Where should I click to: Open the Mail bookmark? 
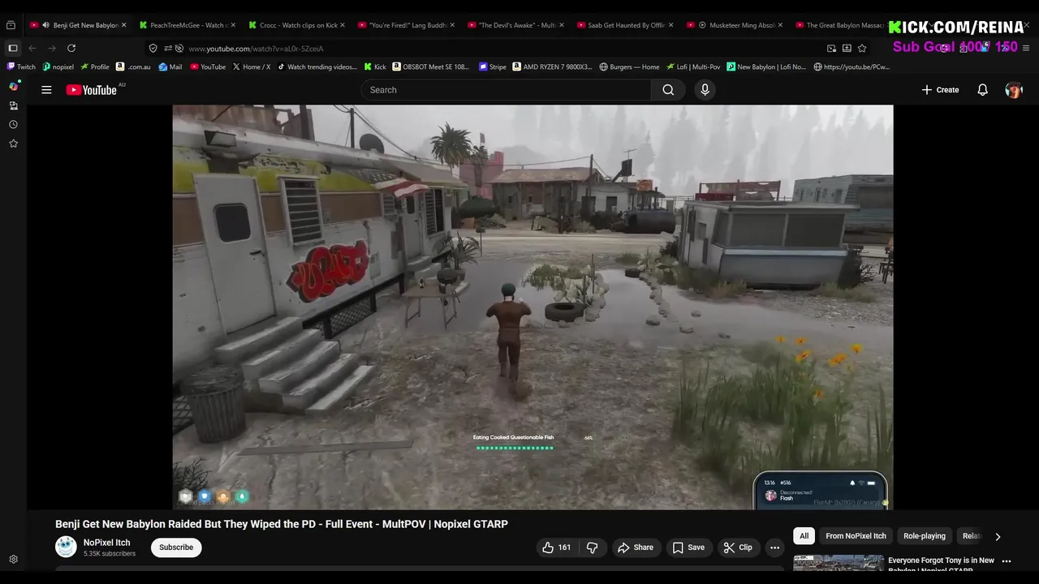[170, 67]
